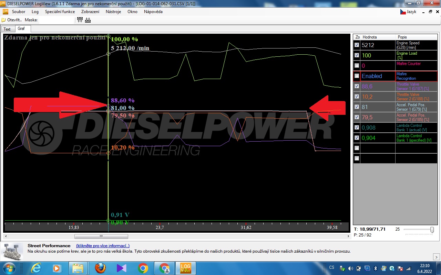Image resolution: width=441 pixels, height=275 pixels.
Task: Click the Otevřít folder icon
Action: [x=4, y=20]
